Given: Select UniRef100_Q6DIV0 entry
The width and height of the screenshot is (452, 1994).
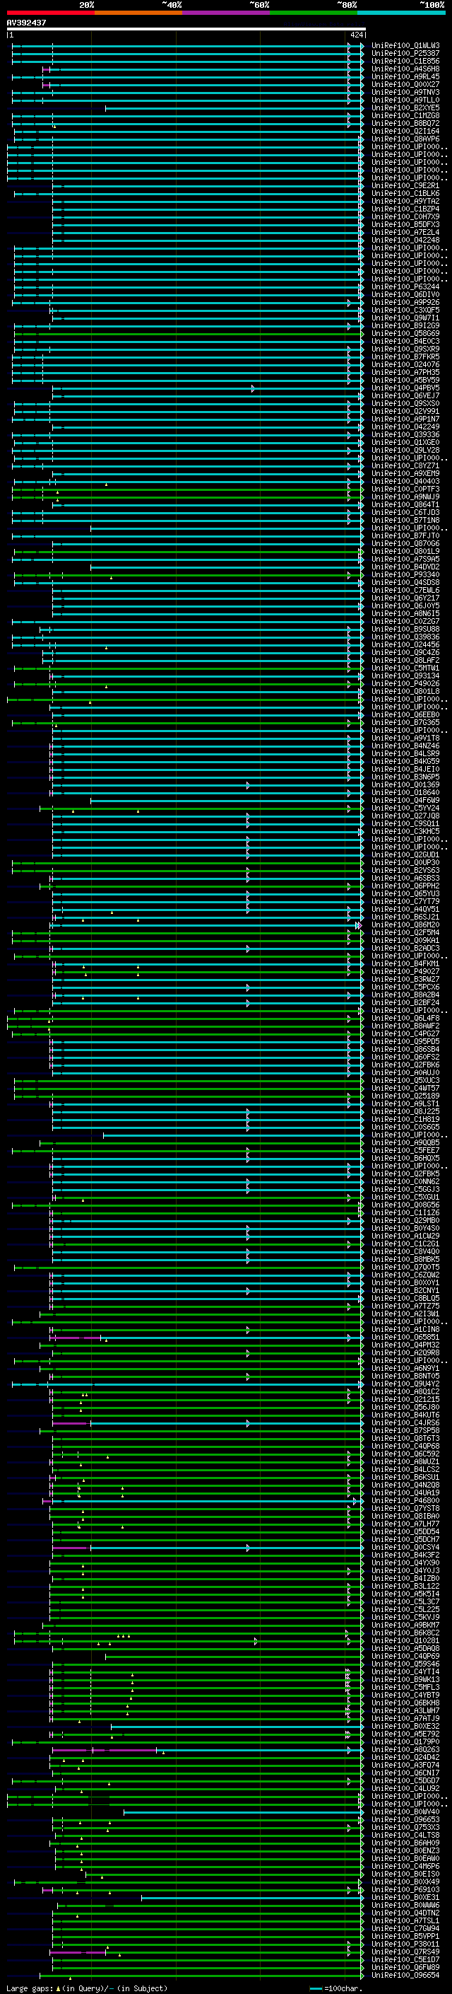Looking at the screenshot, I should (405, 295).
